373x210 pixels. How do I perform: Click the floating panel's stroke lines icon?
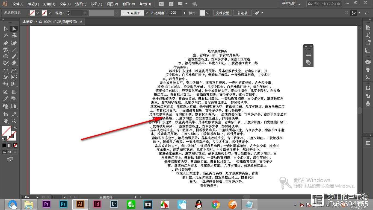pyautogui.click(x=308, y=54)
